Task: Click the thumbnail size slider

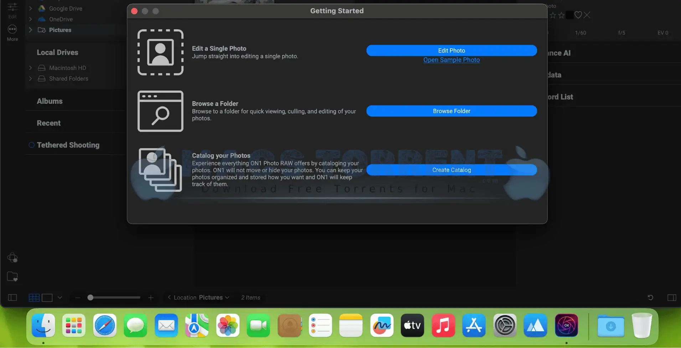Action: pos(114,297)
